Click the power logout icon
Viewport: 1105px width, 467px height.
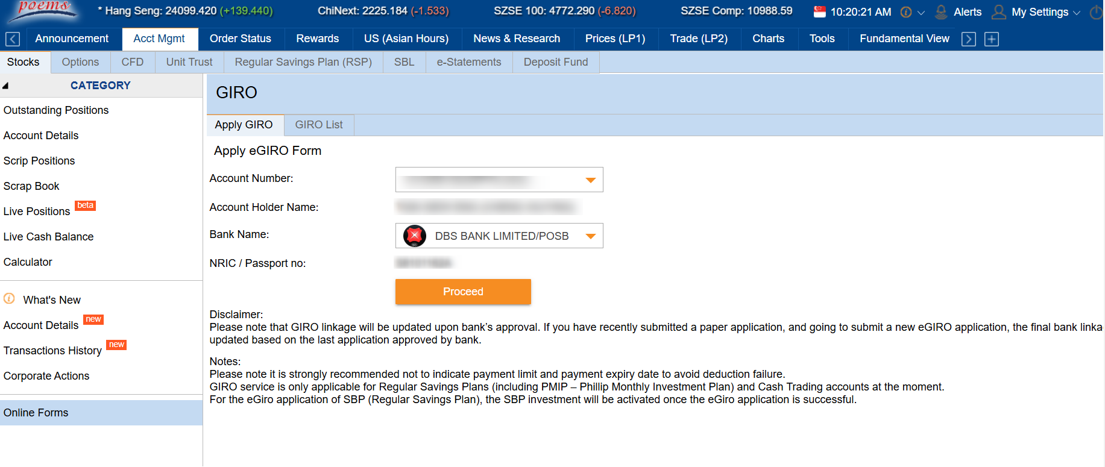[1097, 12]
